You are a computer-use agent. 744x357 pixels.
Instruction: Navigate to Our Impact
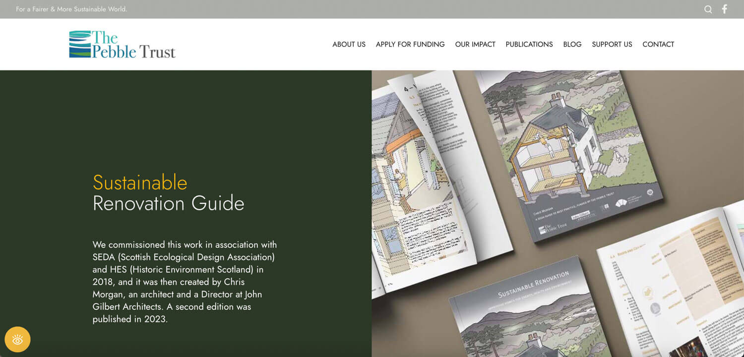click(475, 45)
